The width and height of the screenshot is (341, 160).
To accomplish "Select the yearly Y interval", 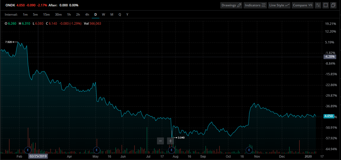I will (x=127, y=15).
